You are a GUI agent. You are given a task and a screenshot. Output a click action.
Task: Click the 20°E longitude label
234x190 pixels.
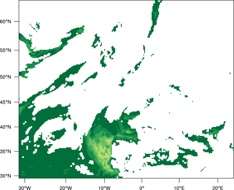(x=218, y=188)
